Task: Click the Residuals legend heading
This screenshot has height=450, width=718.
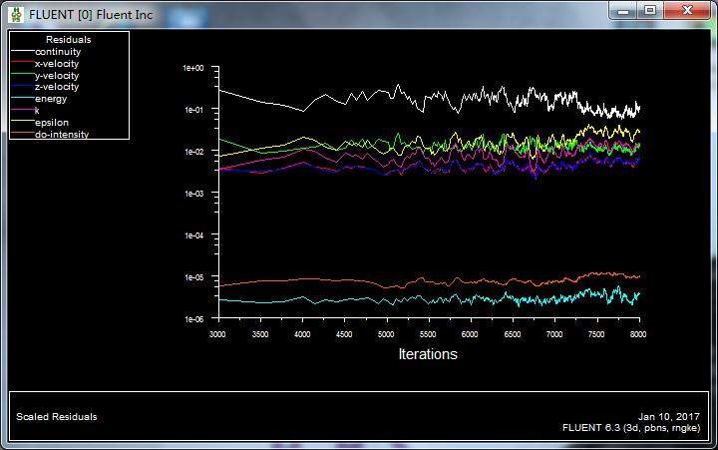Action: (68, 39)
